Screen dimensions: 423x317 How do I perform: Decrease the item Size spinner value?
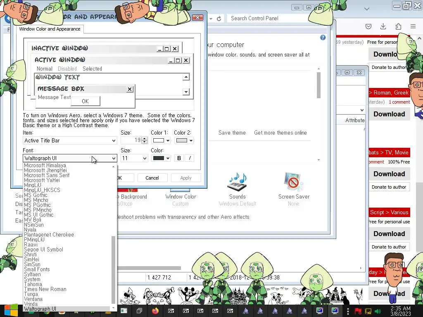145,142
